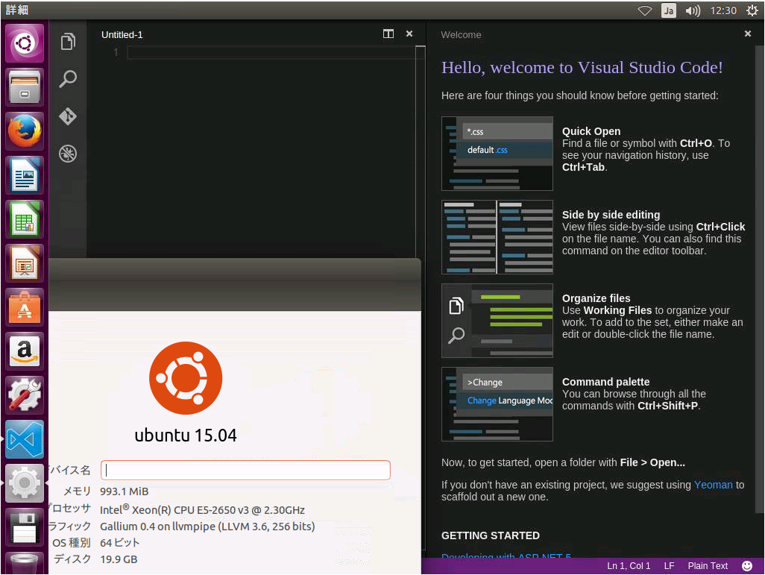Click inside the device name input field
Viewport: 765px width, 575px height.
(x=245, y=470)
